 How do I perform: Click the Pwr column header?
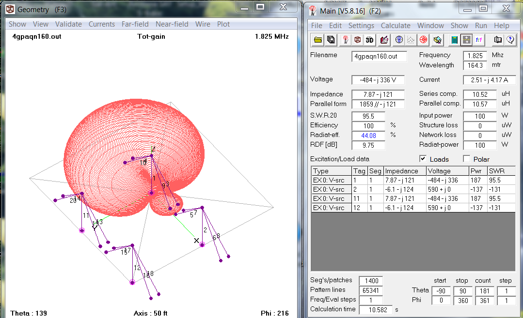[478, 171]
